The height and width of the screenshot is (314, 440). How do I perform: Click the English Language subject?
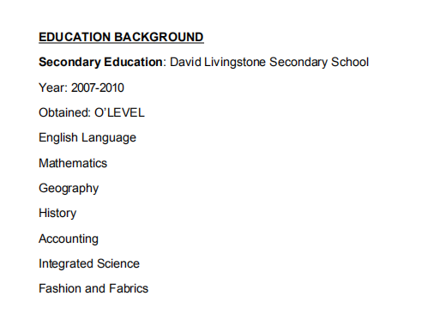[x=87, y=138]
